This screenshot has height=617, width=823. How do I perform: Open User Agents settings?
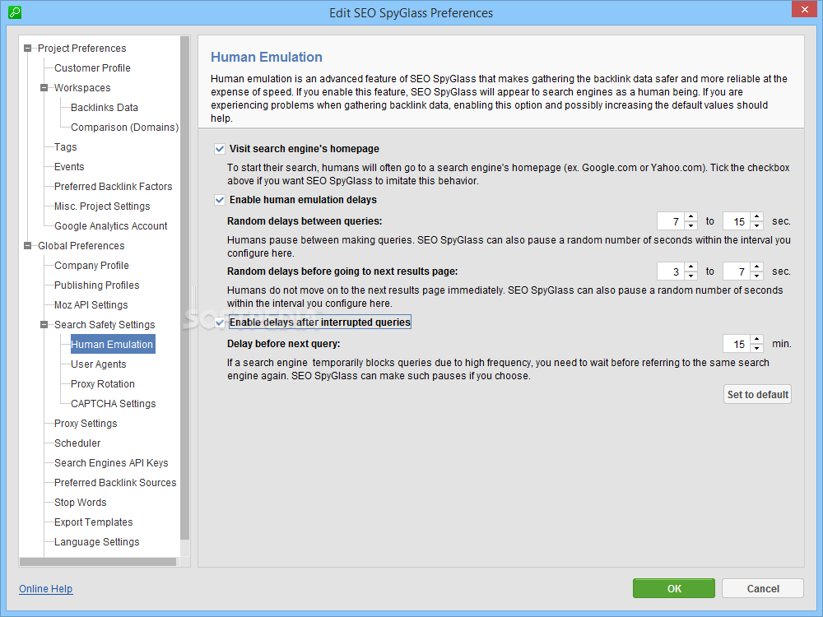point(99,364)
